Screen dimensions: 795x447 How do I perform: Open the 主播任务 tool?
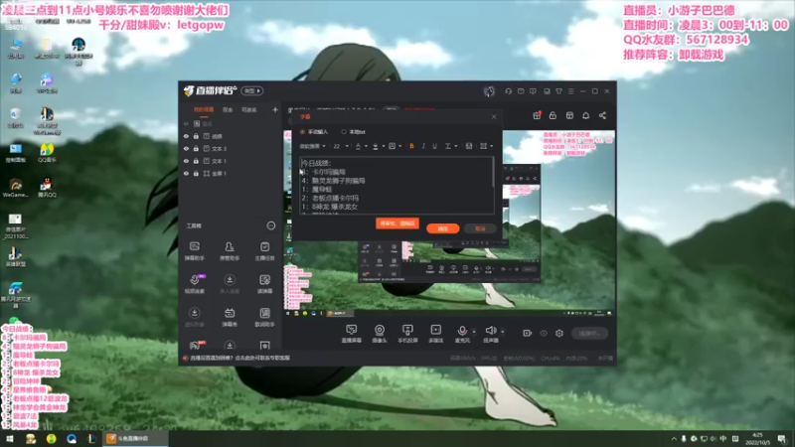tap(264, 251)
